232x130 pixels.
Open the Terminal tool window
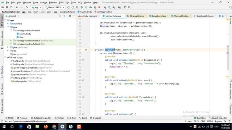click(x=22, y=118)
